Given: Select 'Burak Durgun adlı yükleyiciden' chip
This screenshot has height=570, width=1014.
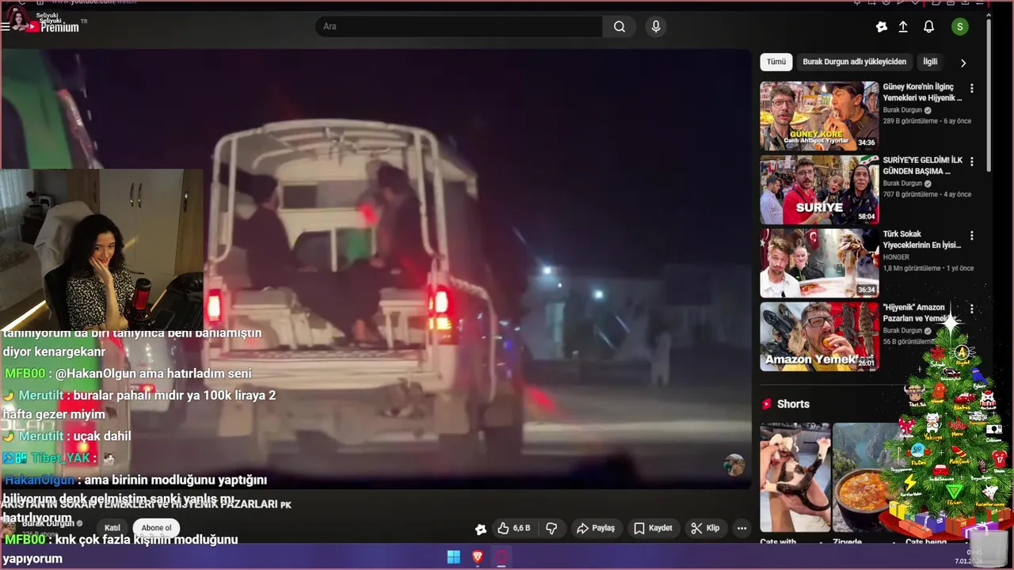Looking at the screenshot, I should (855, 62).
